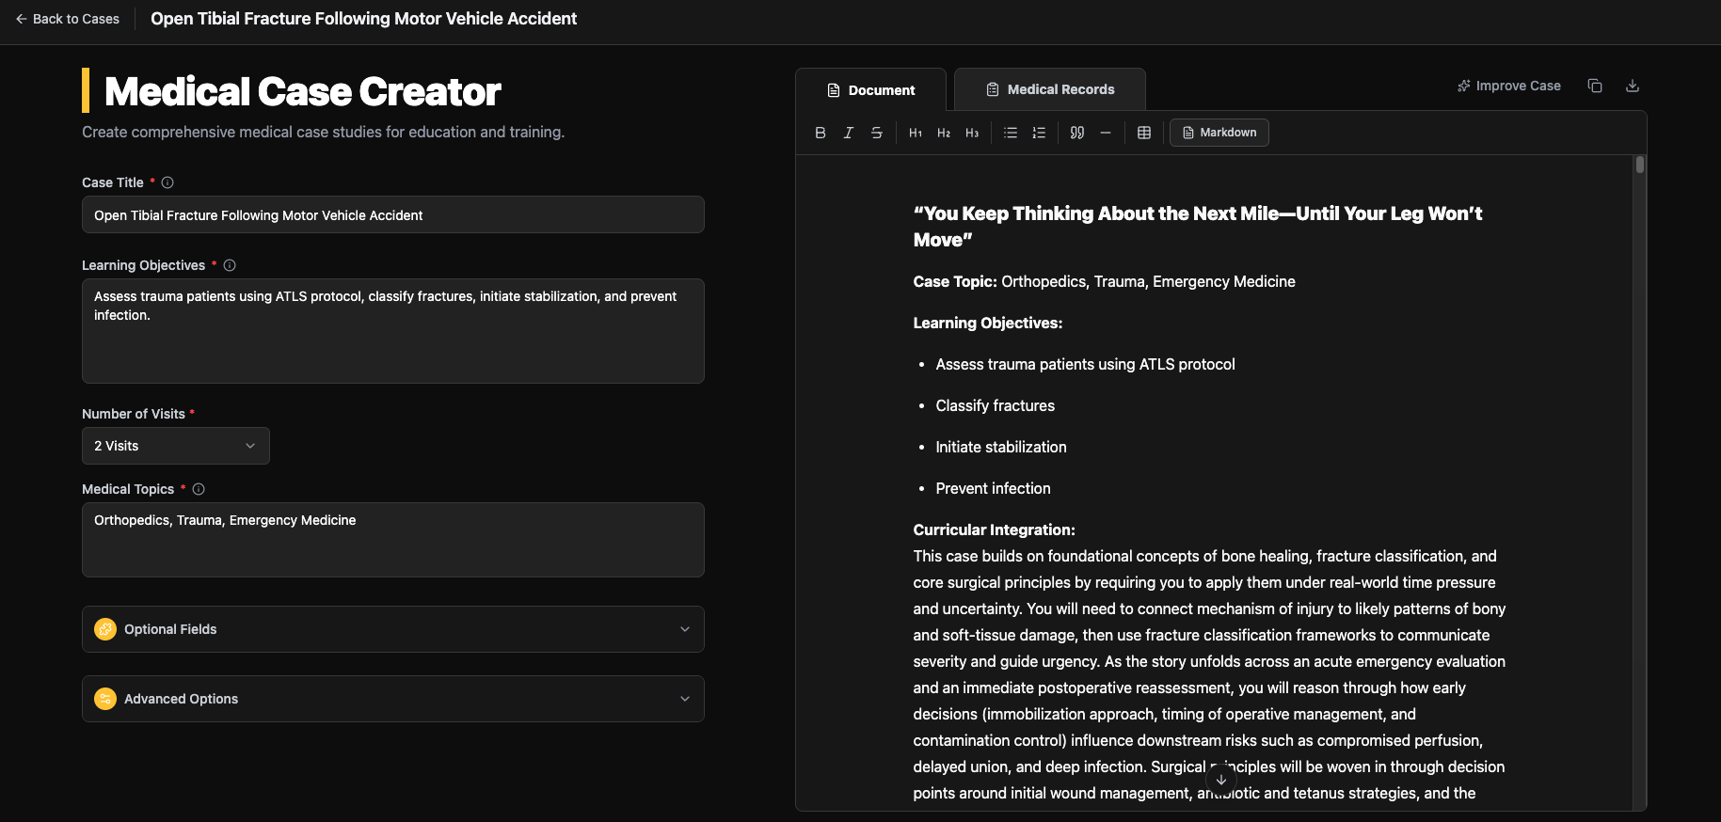Toggle Markdown view mode
The height and width of the screenshot is (822, 1721).
(1219, 133)
